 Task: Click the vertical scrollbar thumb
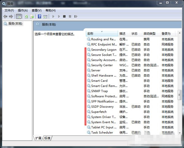(179, 95)
